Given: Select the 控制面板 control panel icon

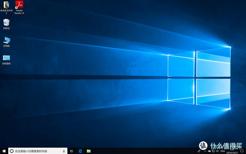Looking at the screenshot, I should click(6, 60).
